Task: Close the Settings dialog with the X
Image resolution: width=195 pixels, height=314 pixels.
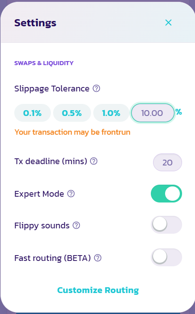Action: pos(168,23)
